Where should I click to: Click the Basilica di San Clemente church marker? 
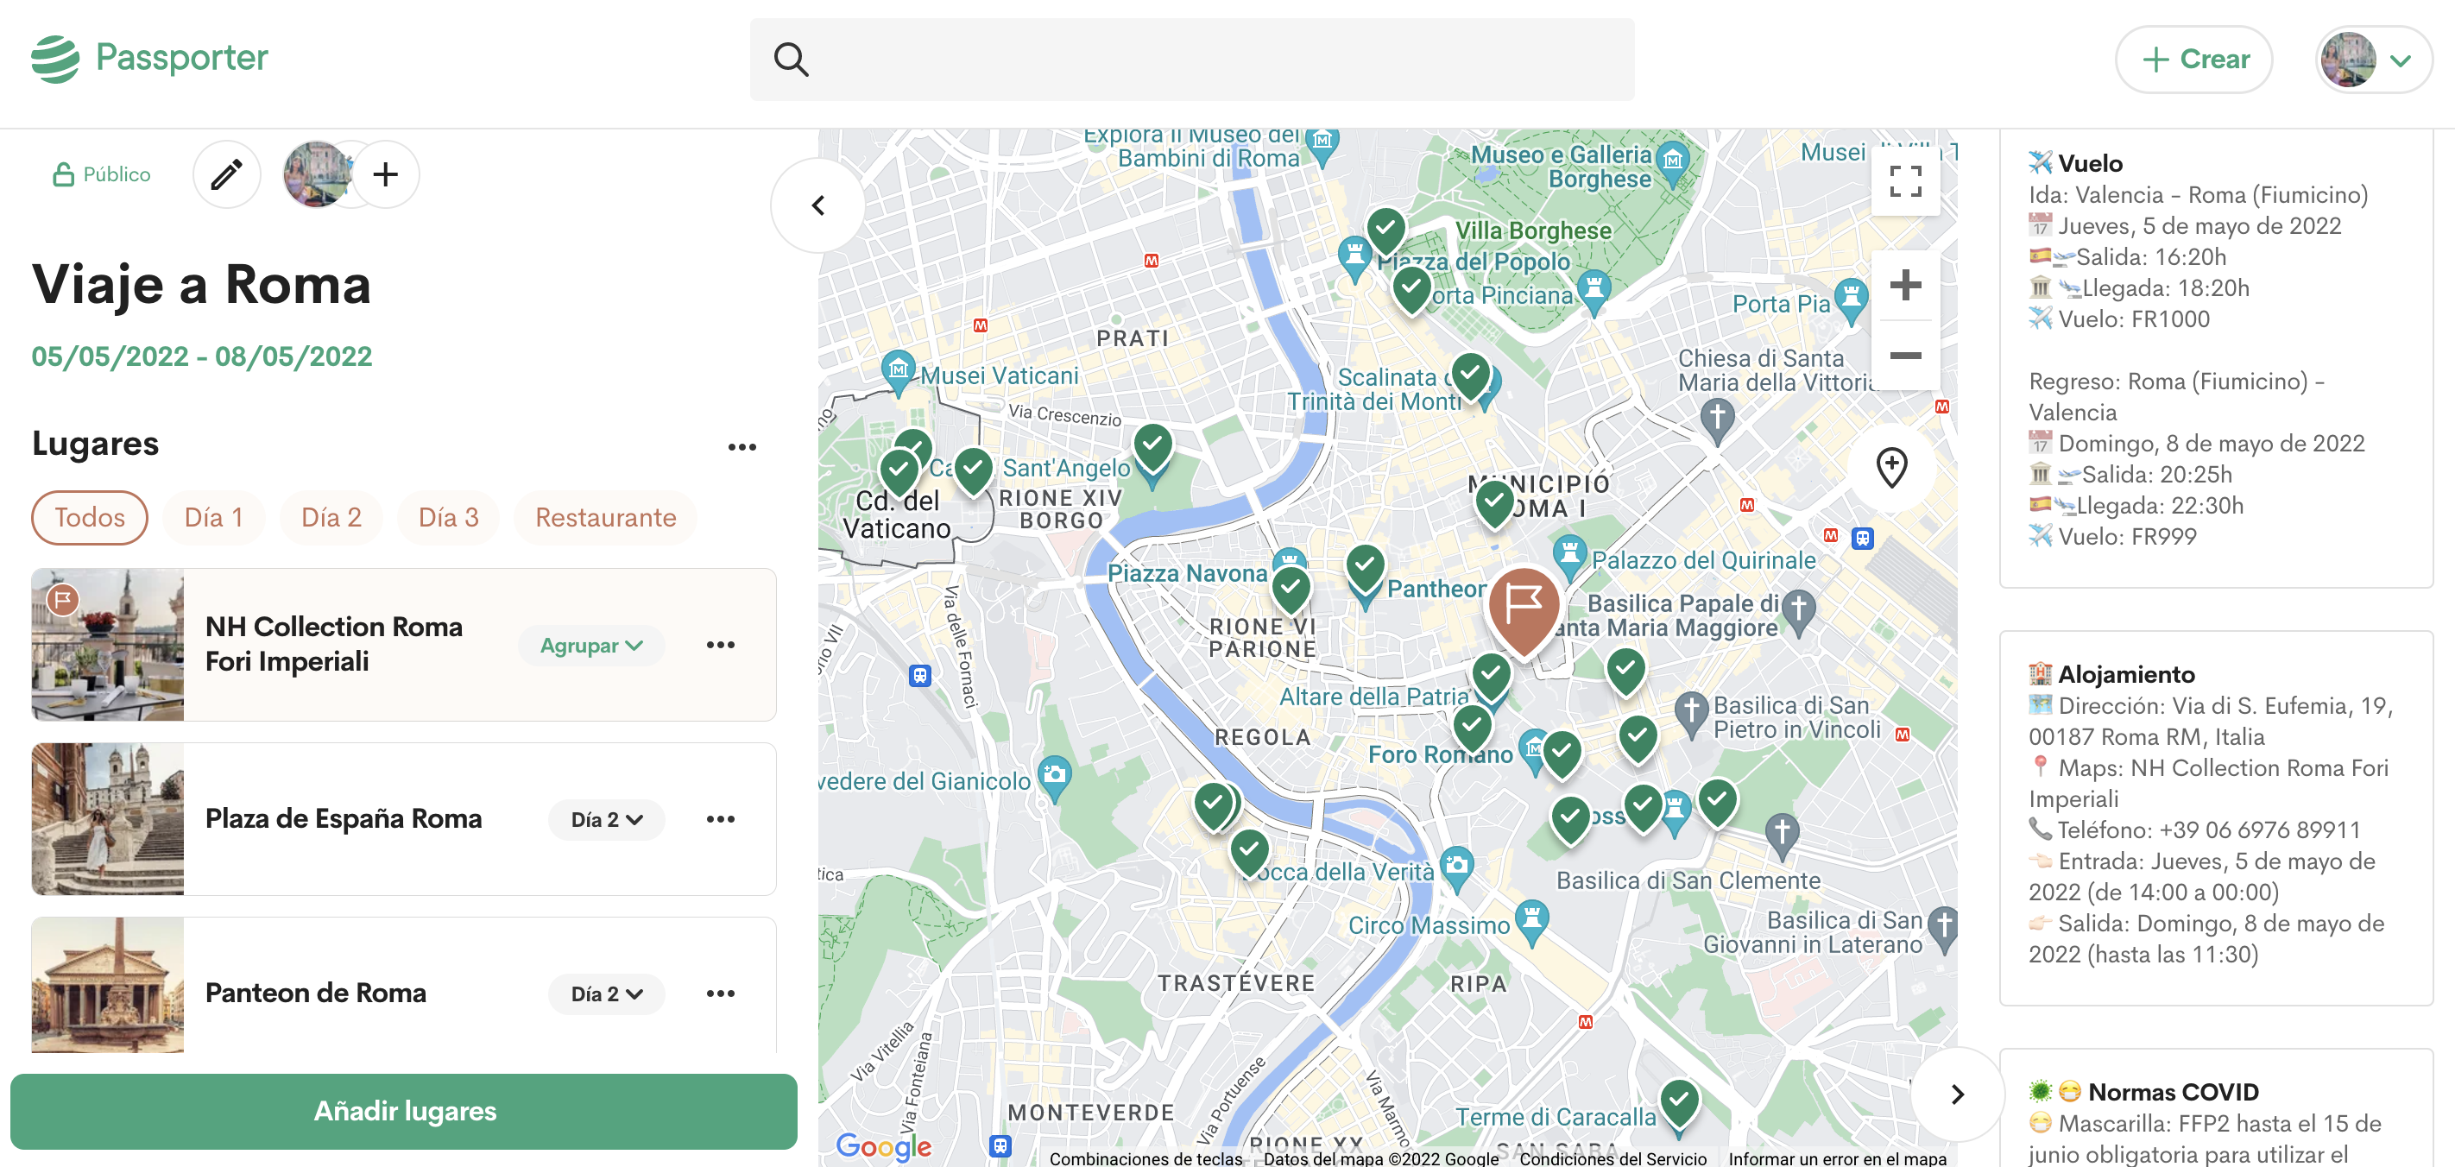[1781, 836]
